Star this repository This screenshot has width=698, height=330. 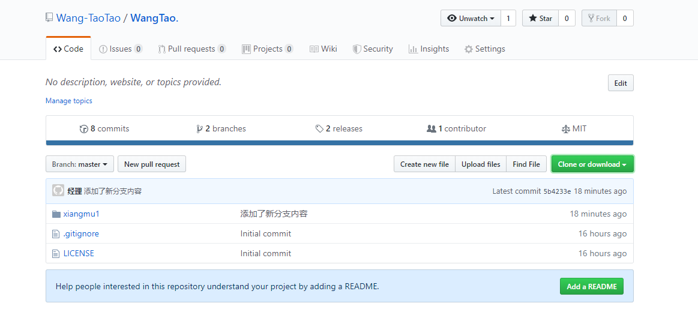pos(540,18)
